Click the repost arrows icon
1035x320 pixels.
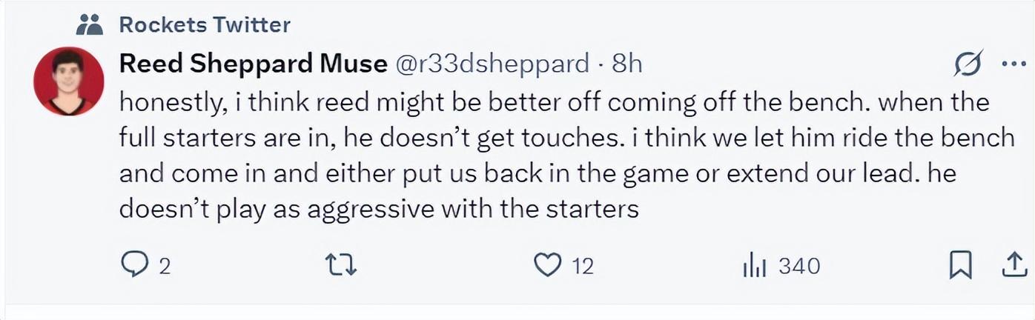pyautogui.click(x=342, y=265)
